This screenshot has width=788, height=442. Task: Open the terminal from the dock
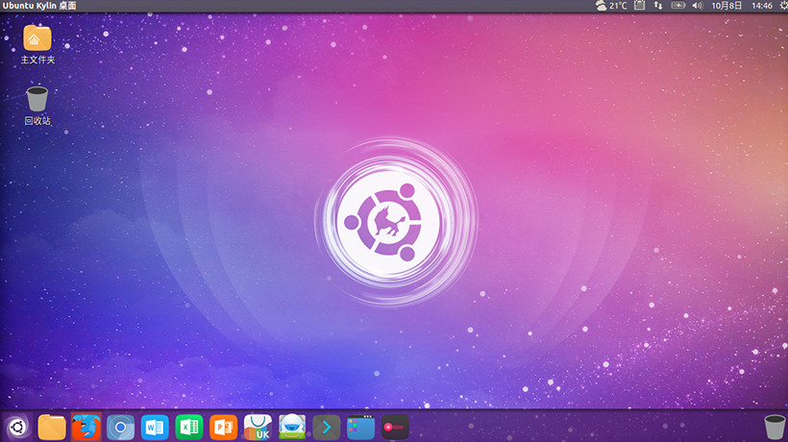pyautogui.click(x=327, y=427)
